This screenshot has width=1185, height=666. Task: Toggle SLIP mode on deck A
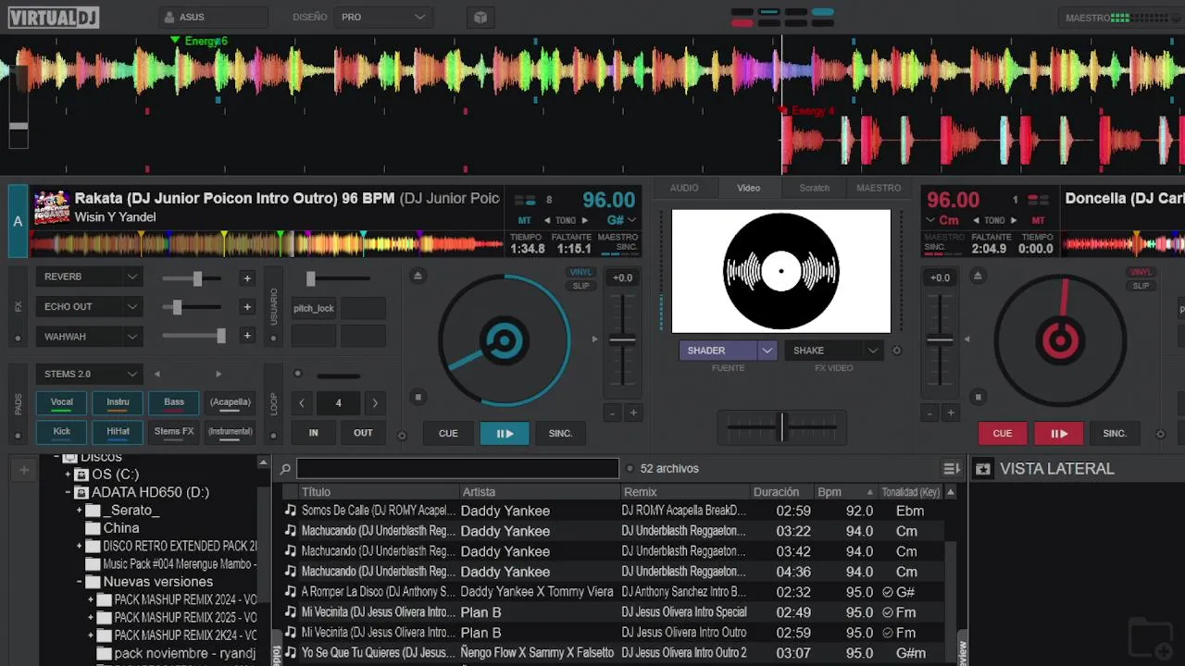click(580, 286)
